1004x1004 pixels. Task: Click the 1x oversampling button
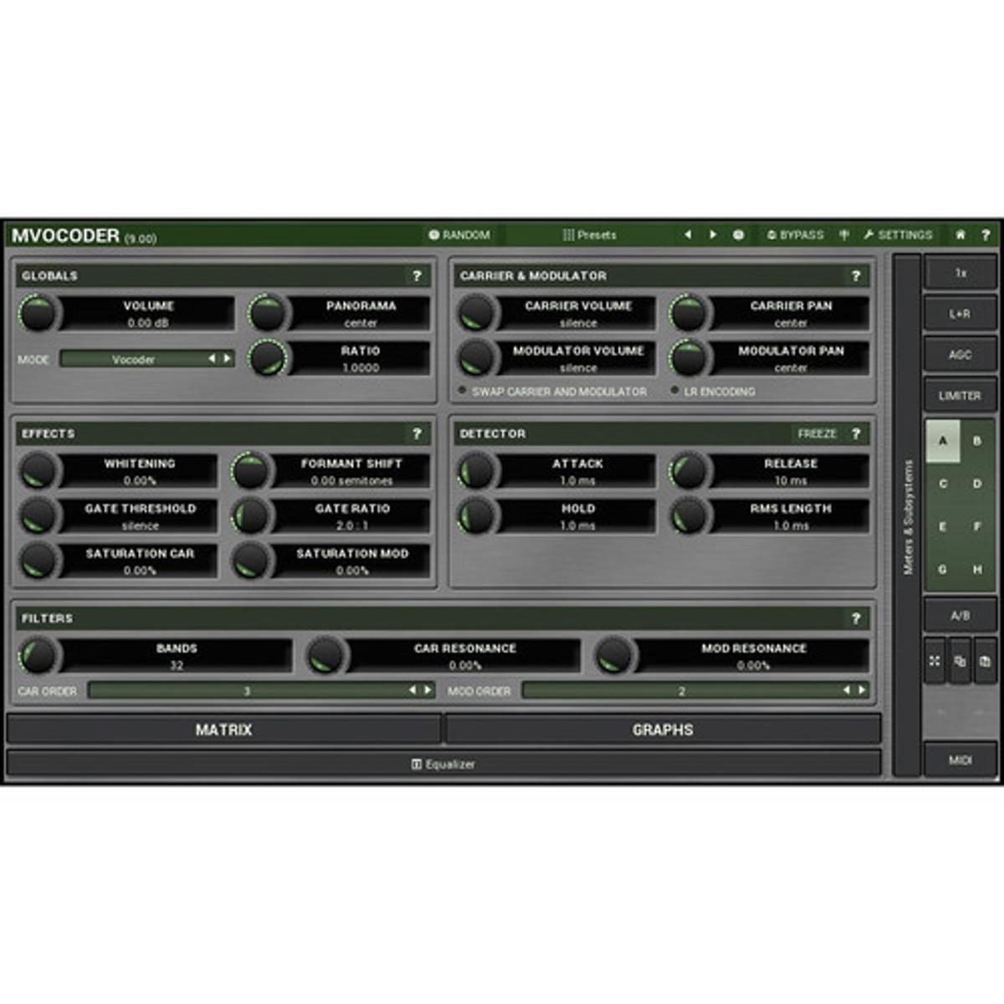pos(960,273)
